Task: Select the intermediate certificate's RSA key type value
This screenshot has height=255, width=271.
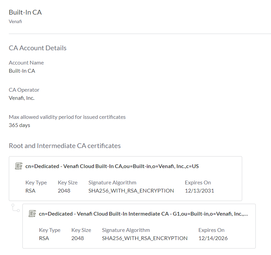Action: click(x=44, y=238)
